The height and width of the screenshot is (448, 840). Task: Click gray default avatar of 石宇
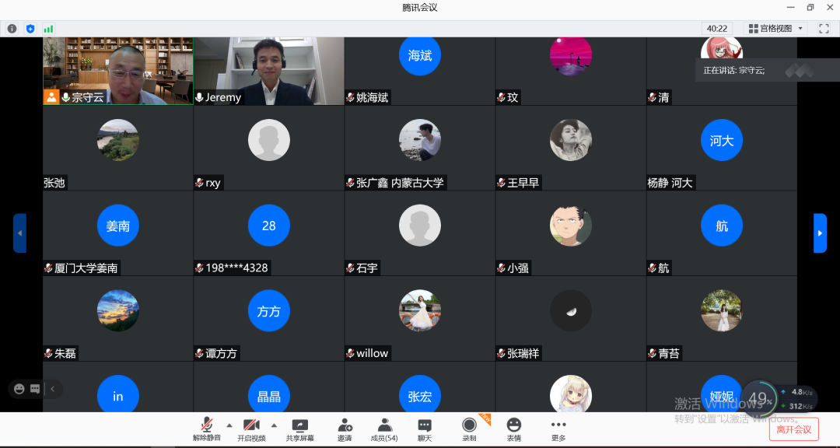tap(420, 226)
